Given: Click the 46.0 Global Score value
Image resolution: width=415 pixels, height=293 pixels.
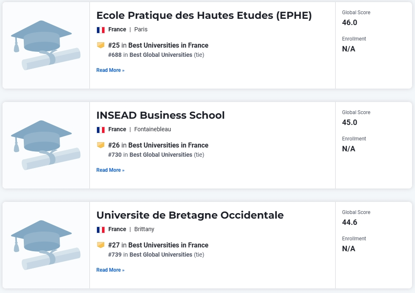Looking at the screenshot, I should tap(350, 23).
